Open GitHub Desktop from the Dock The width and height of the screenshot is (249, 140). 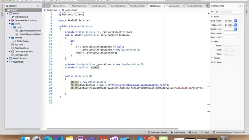click(81, 138)
